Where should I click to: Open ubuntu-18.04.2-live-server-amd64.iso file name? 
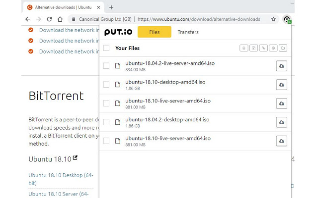[170, 63]
